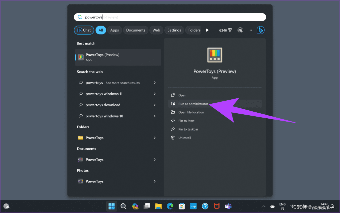Click Open in the PowerToys actions
Image resolution: width=340 pixels, height=213 pixels.
click(x=215, y=95)
